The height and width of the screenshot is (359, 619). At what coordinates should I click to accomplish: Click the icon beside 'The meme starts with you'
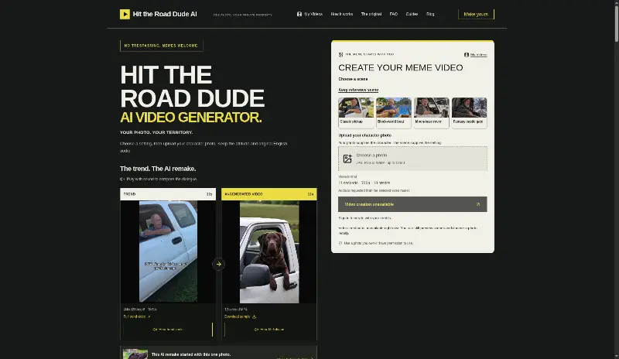[340, 54]
